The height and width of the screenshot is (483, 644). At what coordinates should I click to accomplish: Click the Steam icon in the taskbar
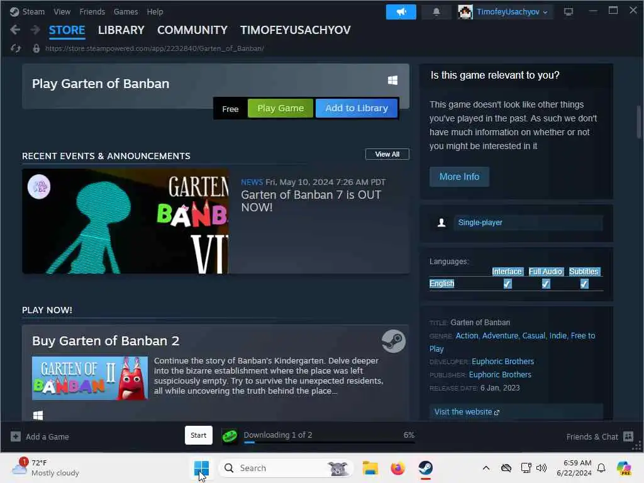point(426,468)
